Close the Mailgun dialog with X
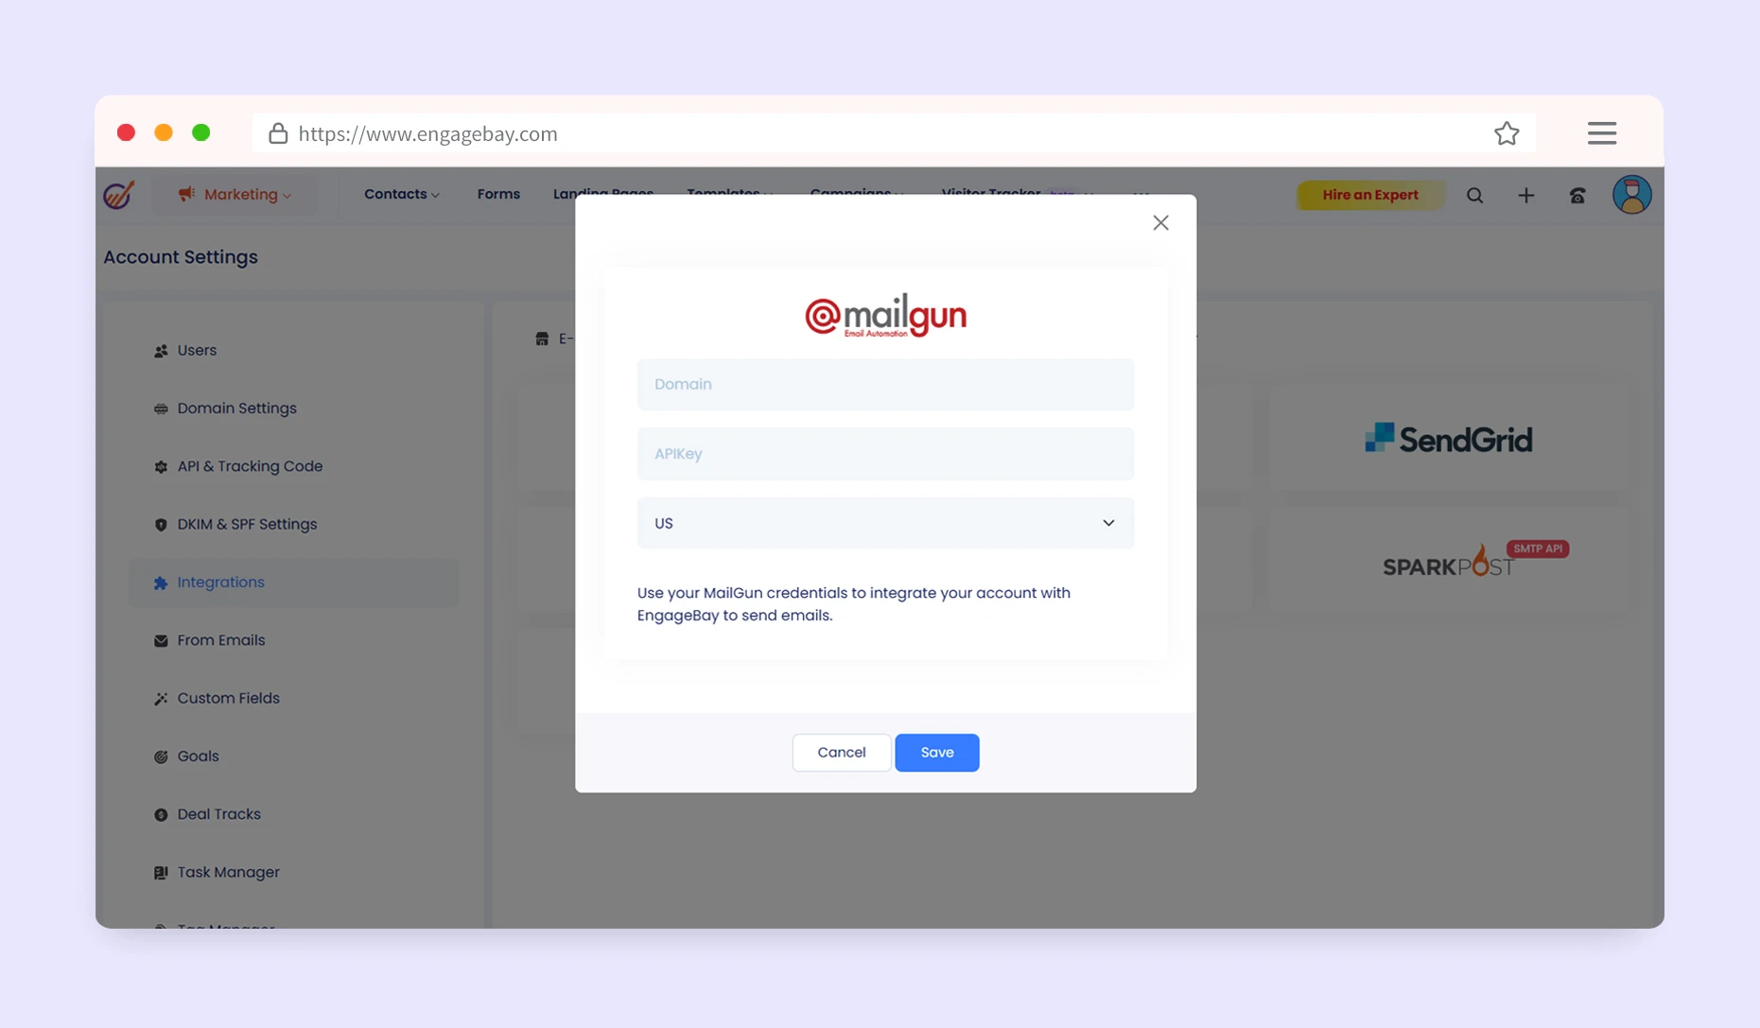The image size is (1760, 1028). [1160, 223]
